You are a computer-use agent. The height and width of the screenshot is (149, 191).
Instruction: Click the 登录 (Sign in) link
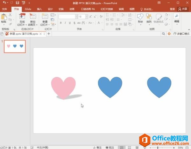pyautogui.click(x=172, y=9)
